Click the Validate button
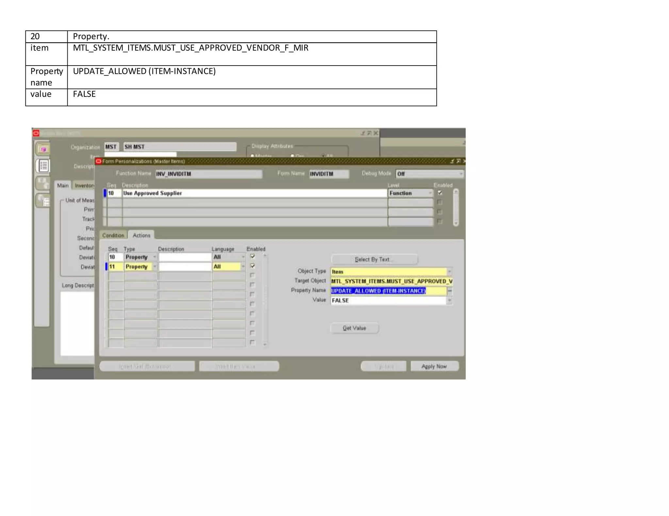 tap(383, 366)
